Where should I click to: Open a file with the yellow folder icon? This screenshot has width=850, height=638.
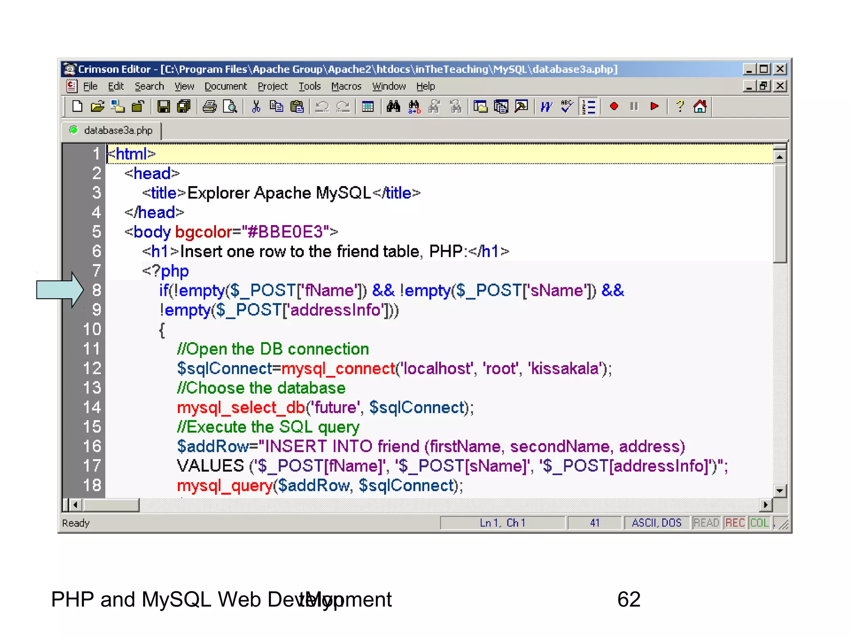point(98,107)
